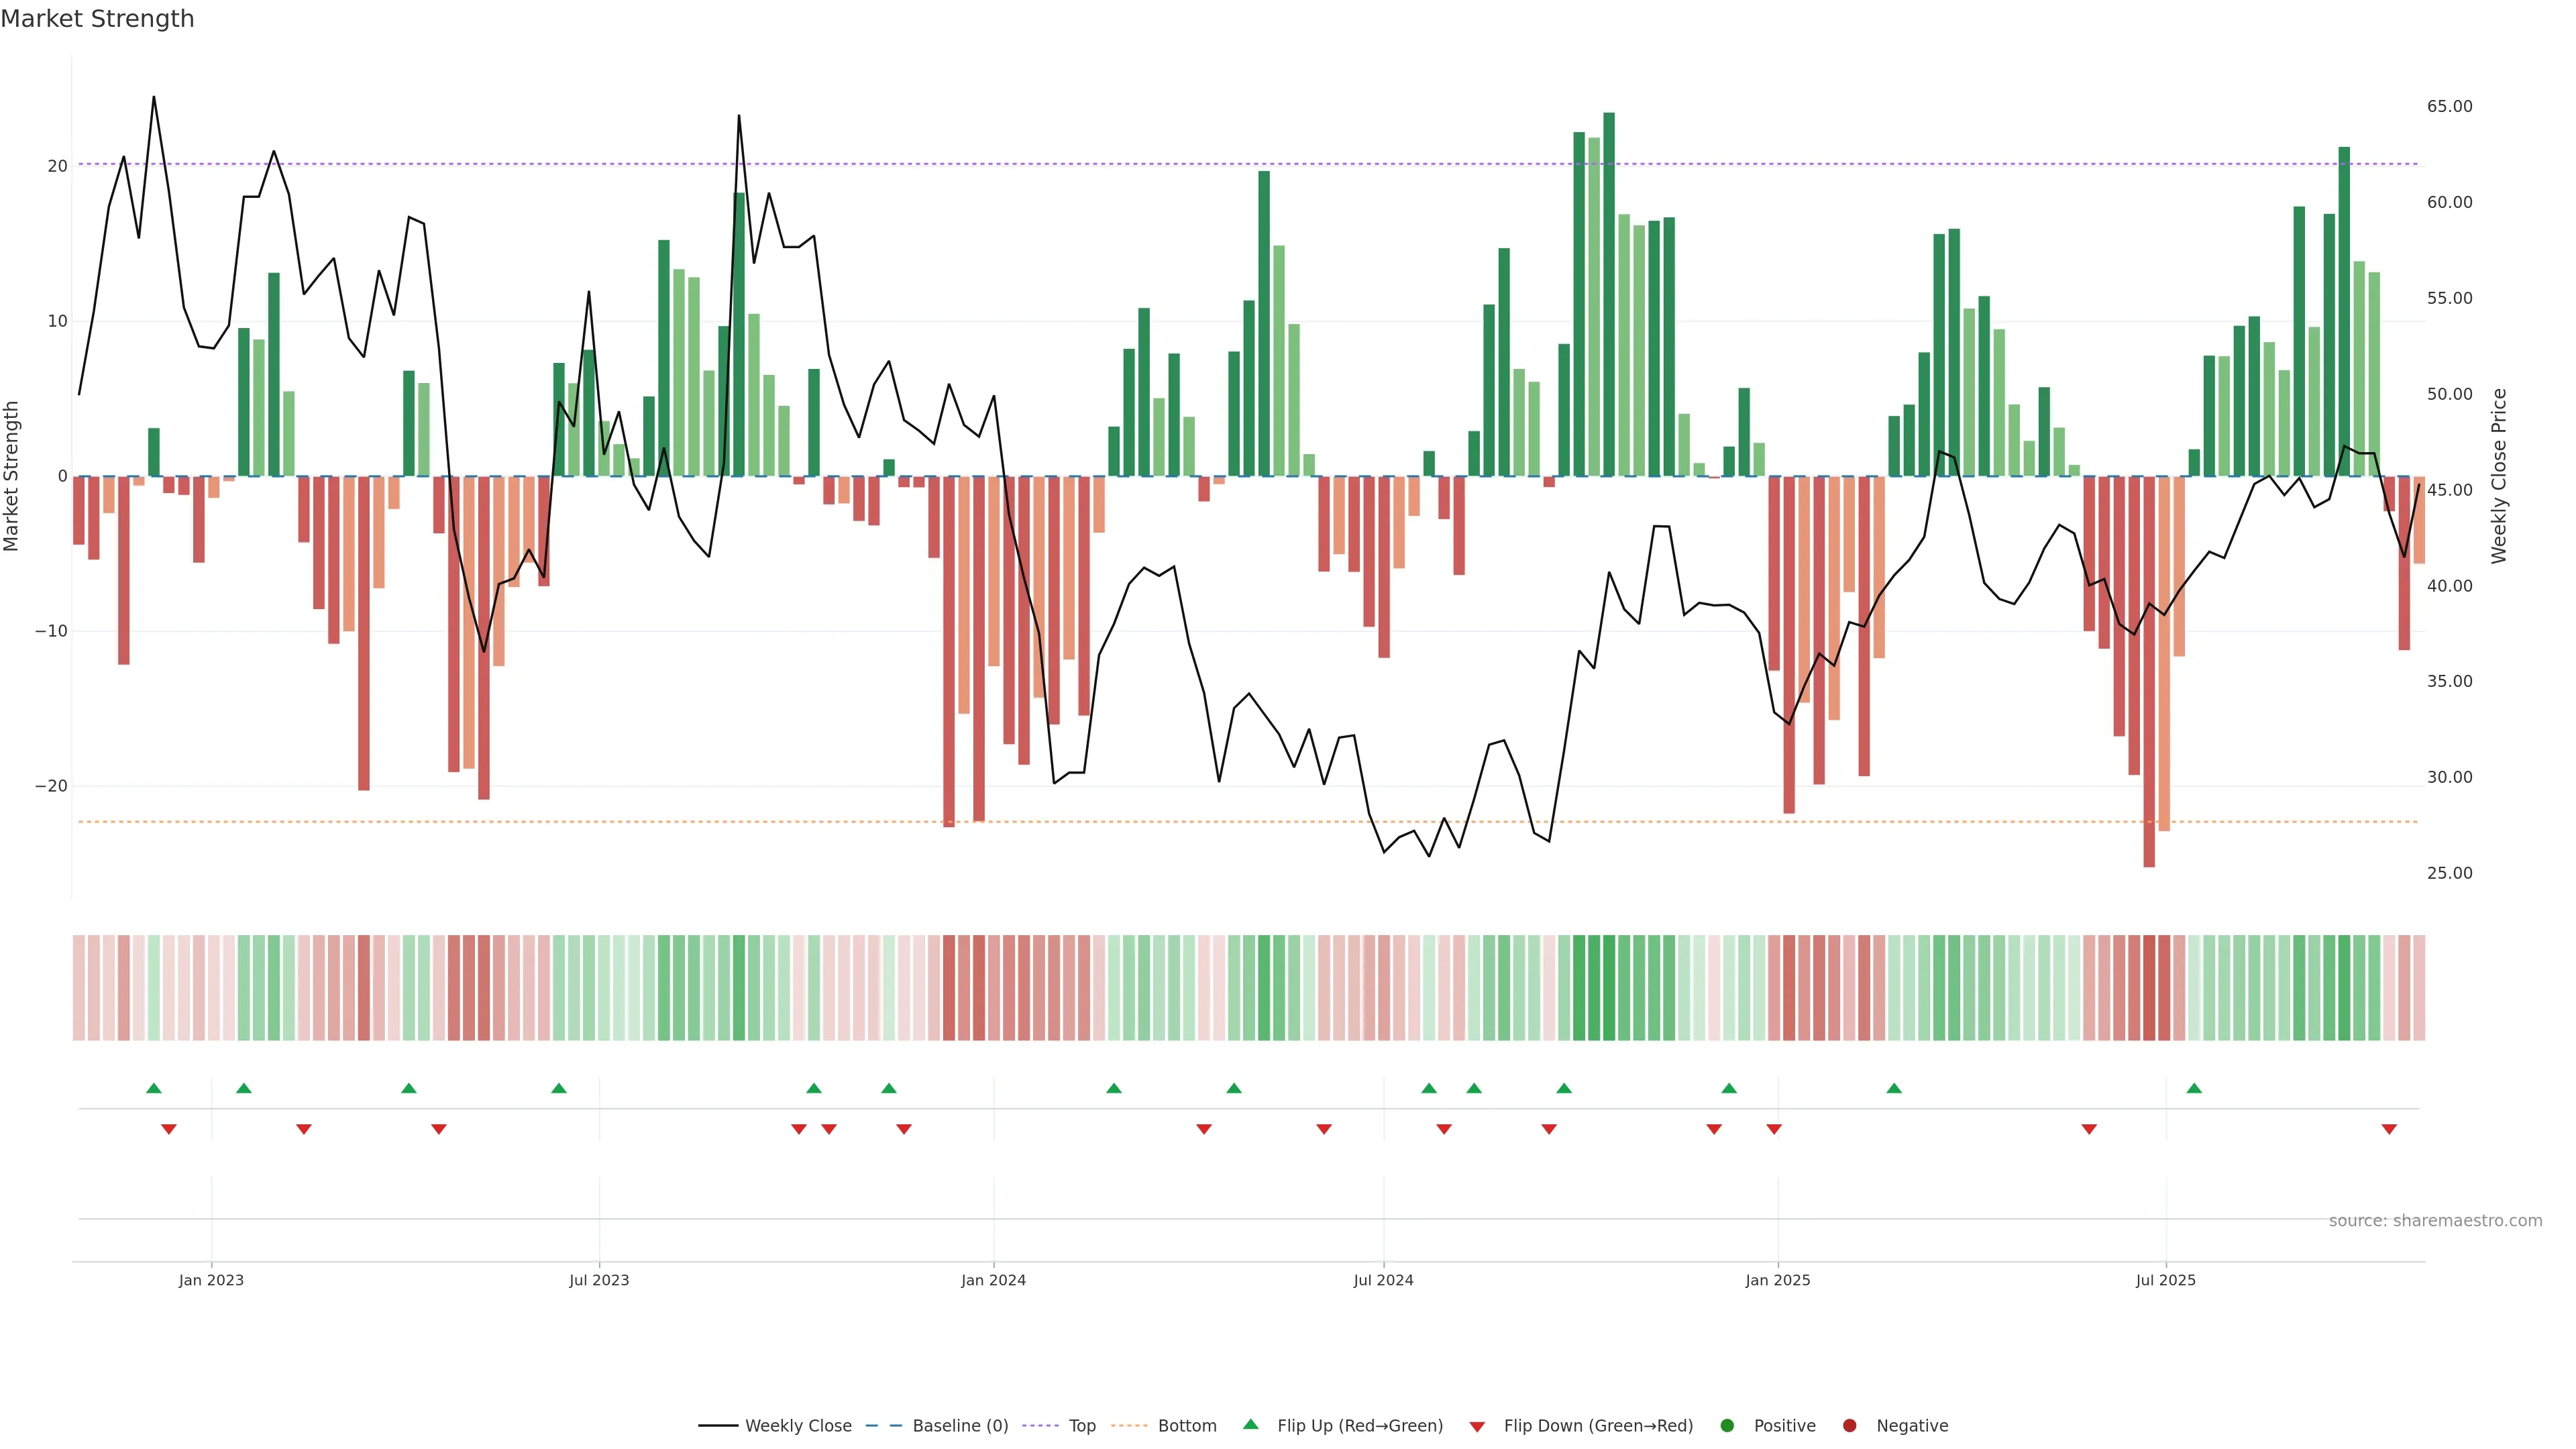The width and height of the screenshot is (2576, 1449).
Task: Click green Flip Up legend triangle icon
Action: (1250, 1424)
